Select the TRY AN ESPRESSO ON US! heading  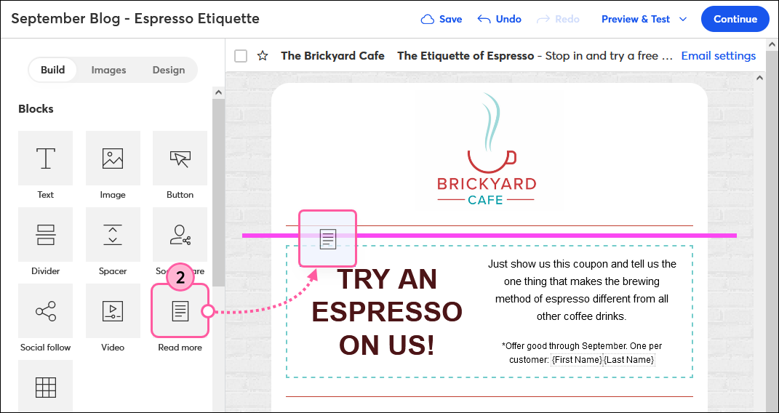[x=387, y=312]
